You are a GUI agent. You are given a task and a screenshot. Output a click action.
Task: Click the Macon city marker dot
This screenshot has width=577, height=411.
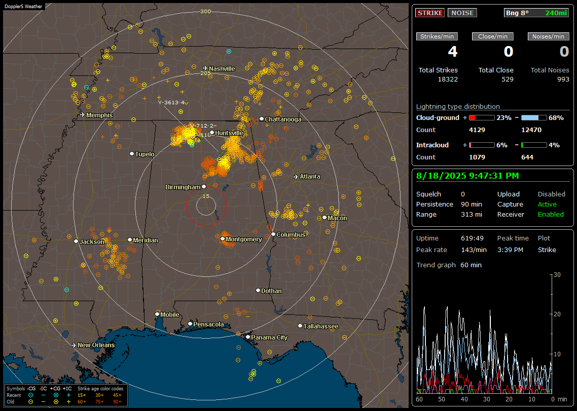click(x=324, y=218)
